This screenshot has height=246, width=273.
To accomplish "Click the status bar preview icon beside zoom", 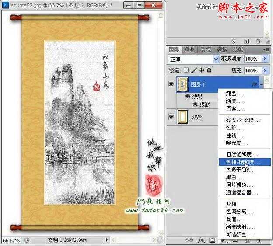I will 27,240.
